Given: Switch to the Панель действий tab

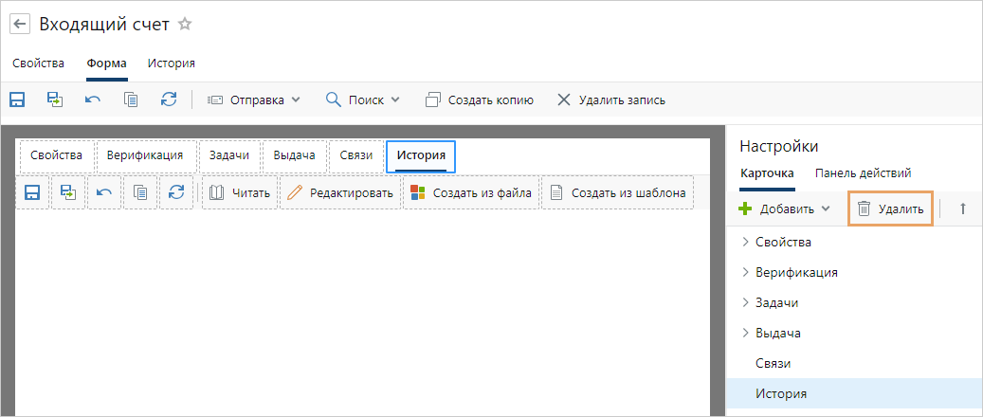Looking at the screenshot, I should pos(863,172).
